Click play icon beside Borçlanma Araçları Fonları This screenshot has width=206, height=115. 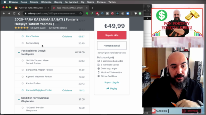click(x=23, y=70)
